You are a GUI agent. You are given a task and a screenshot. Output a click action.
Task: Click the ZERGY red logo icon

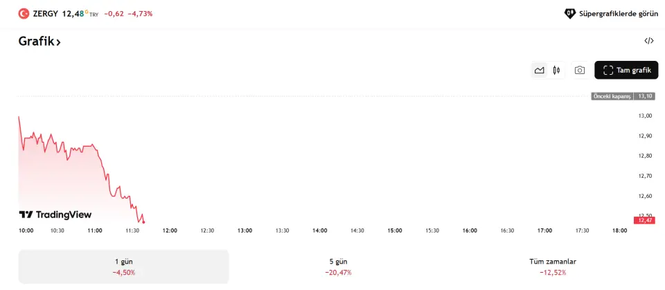[24, 13]
